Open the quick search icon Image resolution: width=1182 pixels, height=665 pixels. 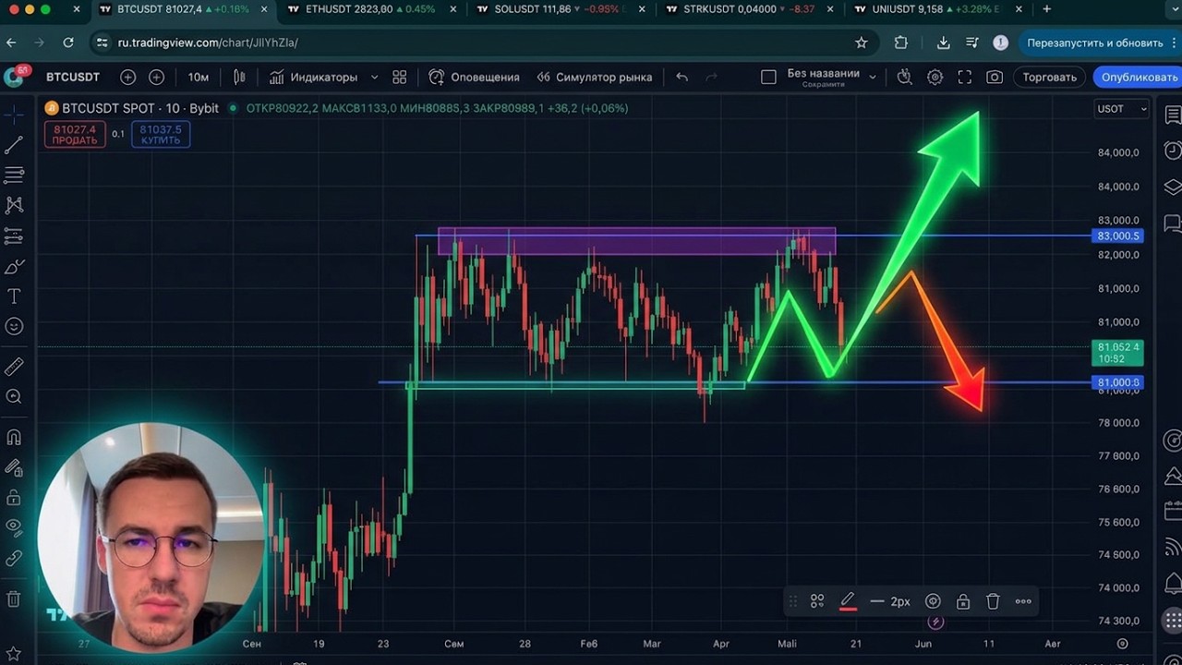tap(904, 77)
